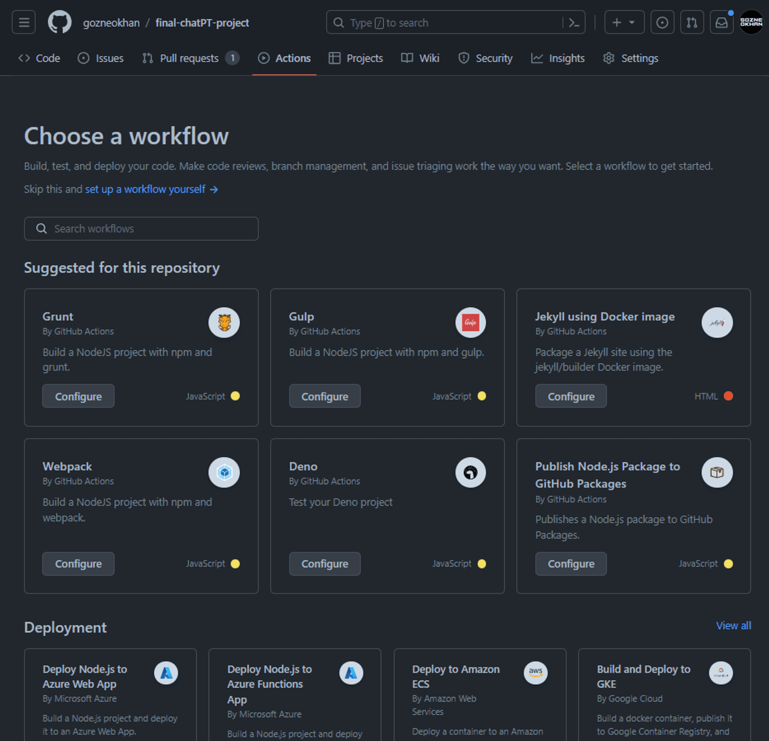This screenshot has height=741, width=769.
Task: Click the Jekyll Docker image logo icon
Action: click(x=716, y=322)
